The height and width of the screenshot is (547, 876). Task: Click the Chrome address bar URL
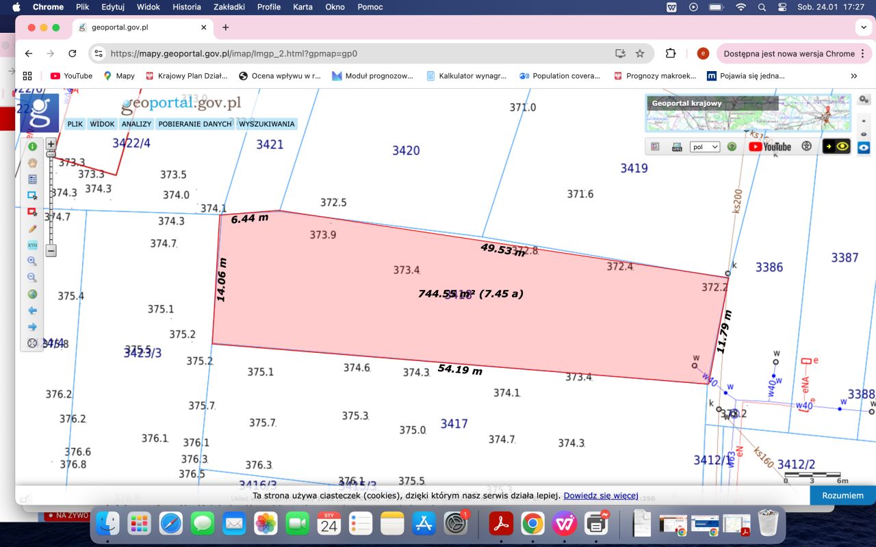coord(234,53)
